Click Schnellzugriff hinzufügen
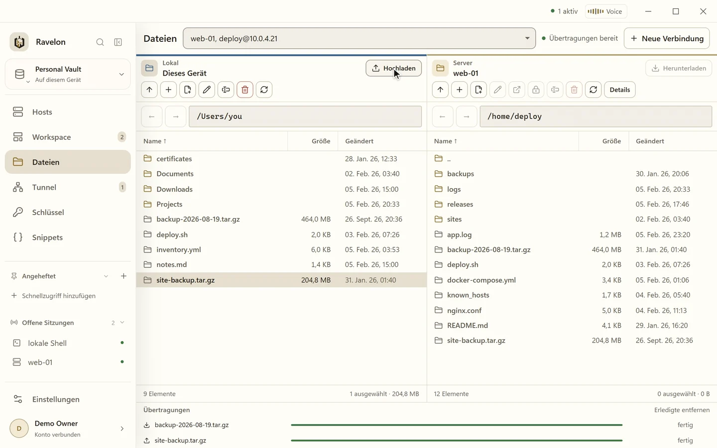Screen dimensions: 717x448 point(53,296)
